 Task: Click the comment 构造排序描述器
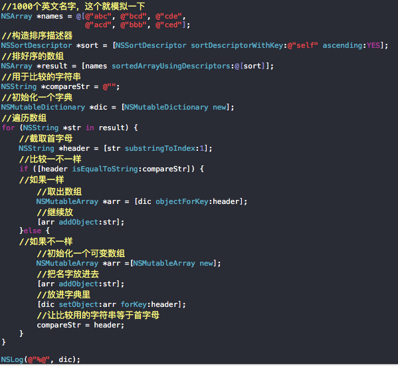[37, 35]
